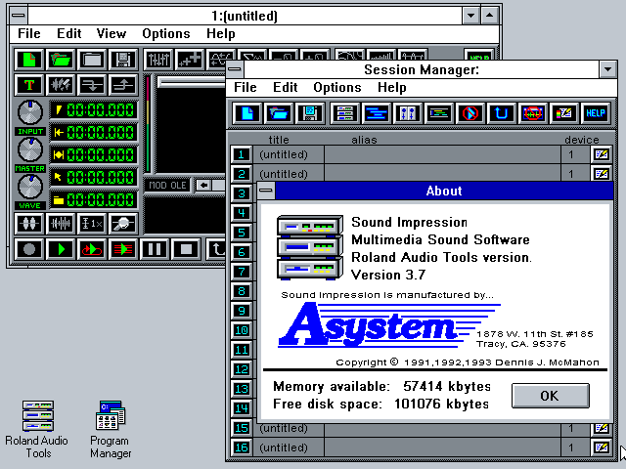
Task: Click the plus signs icon in 1:(untitled) toolbar
Action: (x=190, y=60)
